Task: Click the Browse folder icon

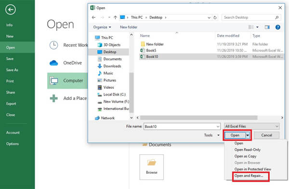Action: tap(152, 162)
